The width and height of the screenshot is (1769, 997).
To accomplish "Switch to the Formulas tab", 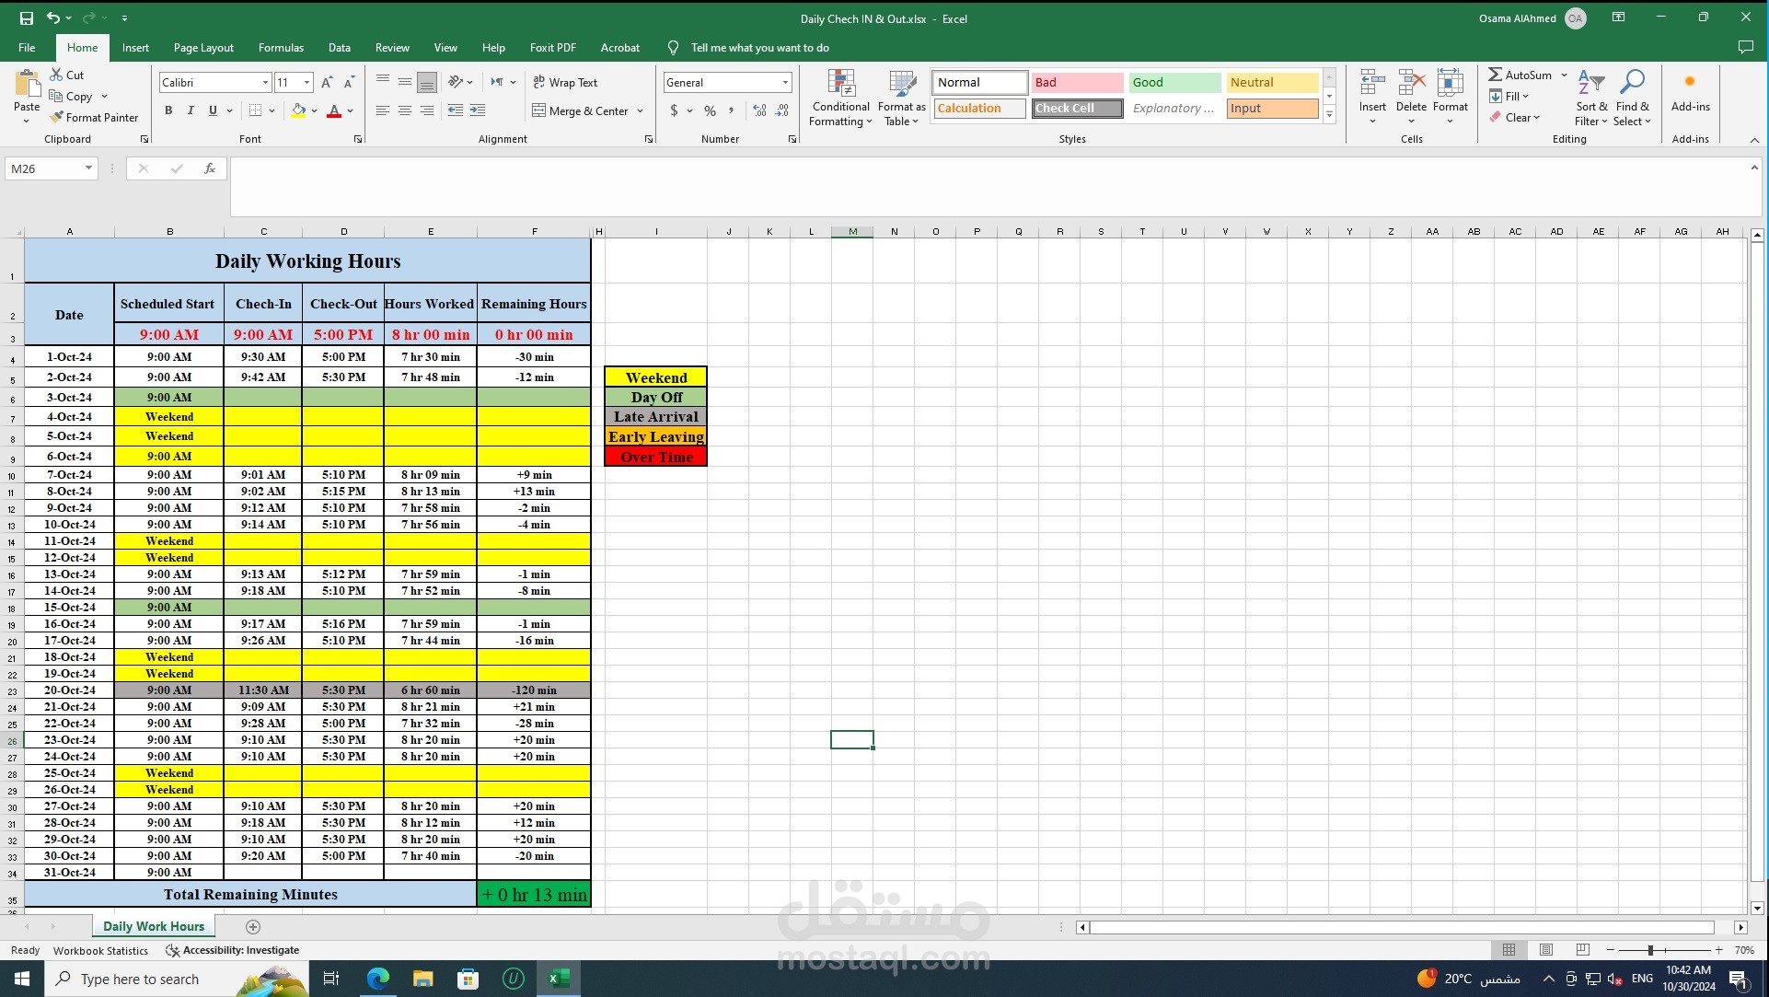I will coord(281,47).
